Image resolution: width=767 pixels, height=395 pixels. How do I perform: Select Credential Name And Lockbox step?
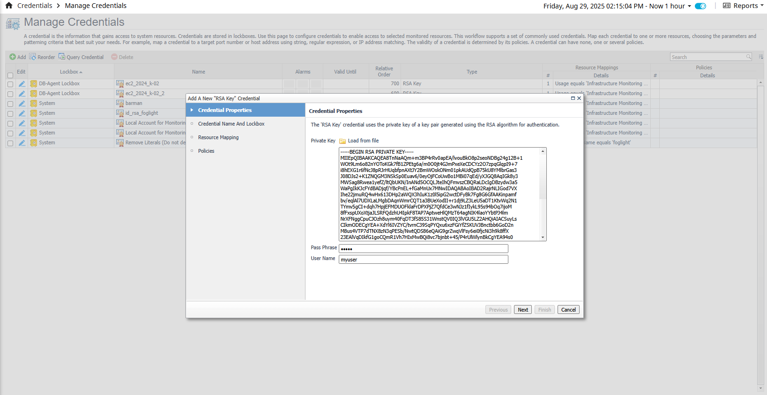(x=231, y=124)
